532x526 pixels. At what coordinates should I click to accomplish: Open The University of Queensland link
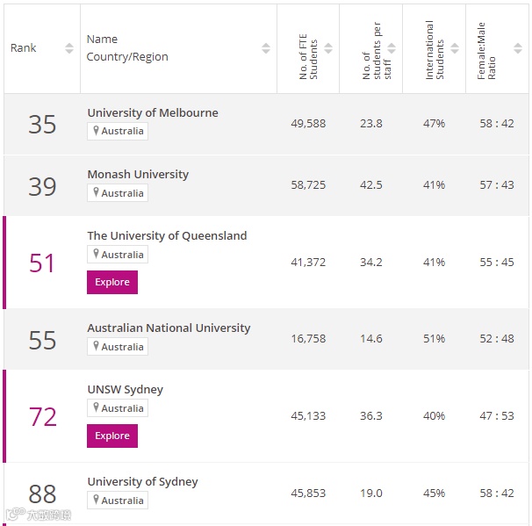(x=167, y=236)
